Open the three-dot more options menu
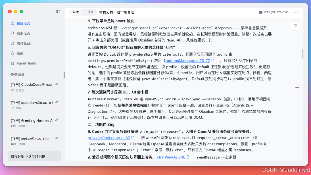The image size is (311, 175). pyautogui.click(x=296, y=12)
